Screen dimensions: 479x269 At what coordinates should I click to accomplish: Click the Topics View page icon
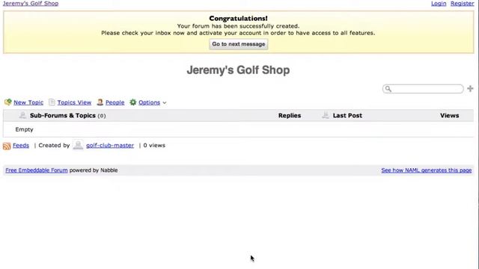52,102
